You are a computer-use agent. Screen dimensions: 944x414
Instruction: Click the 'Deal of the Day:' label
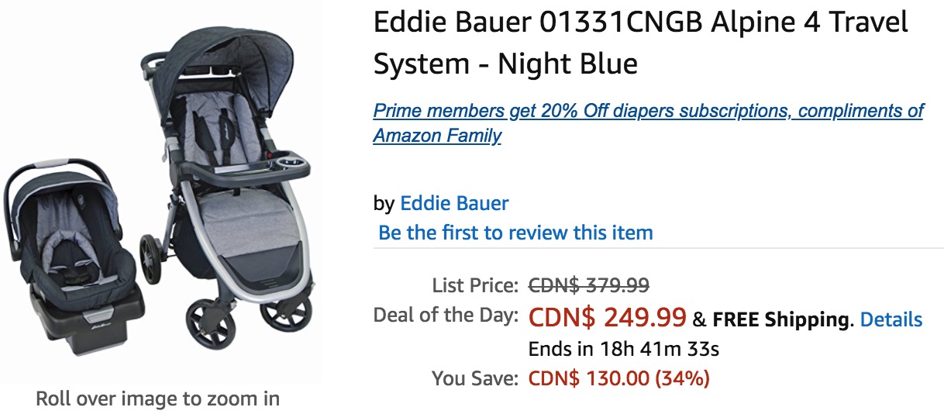tap(446, 316)
